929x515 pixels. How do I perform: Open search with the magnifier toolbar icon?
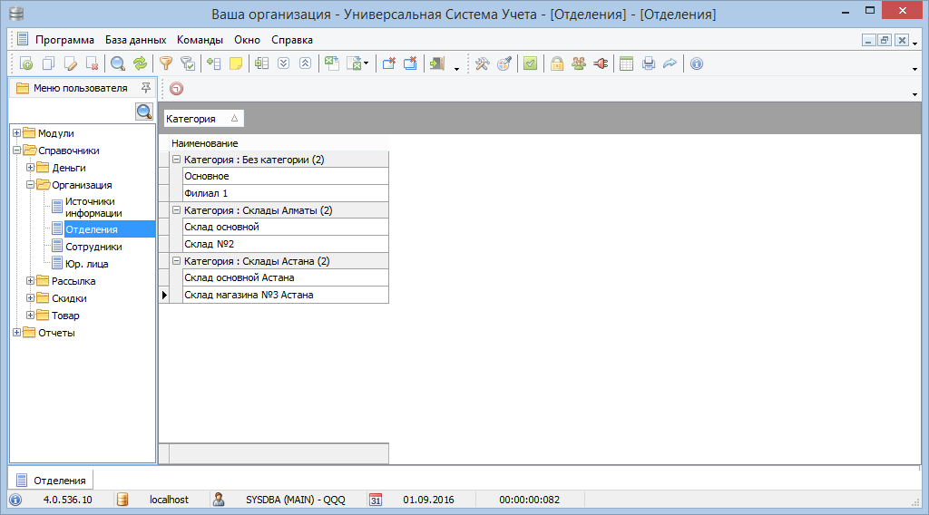pyautogui.click(x=118, y=63)
